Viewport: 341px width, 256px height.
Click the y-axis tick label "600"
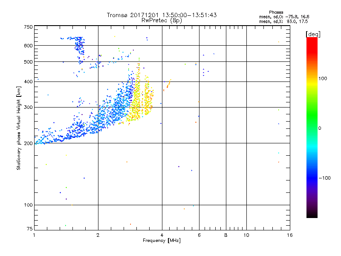pyautogui.click(x=28, y=46)
